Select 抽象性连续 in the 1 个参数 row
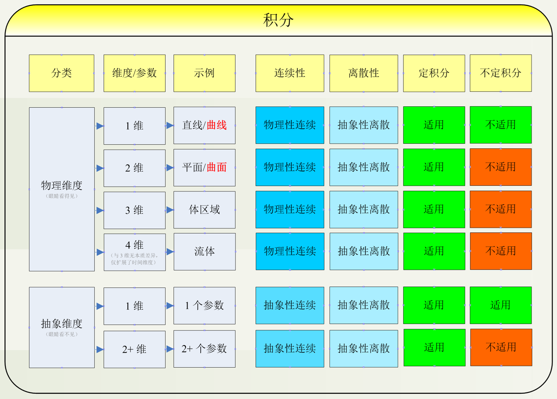This screenshot has height=399, width=557. pyautogui.click(x=290, y=305)
